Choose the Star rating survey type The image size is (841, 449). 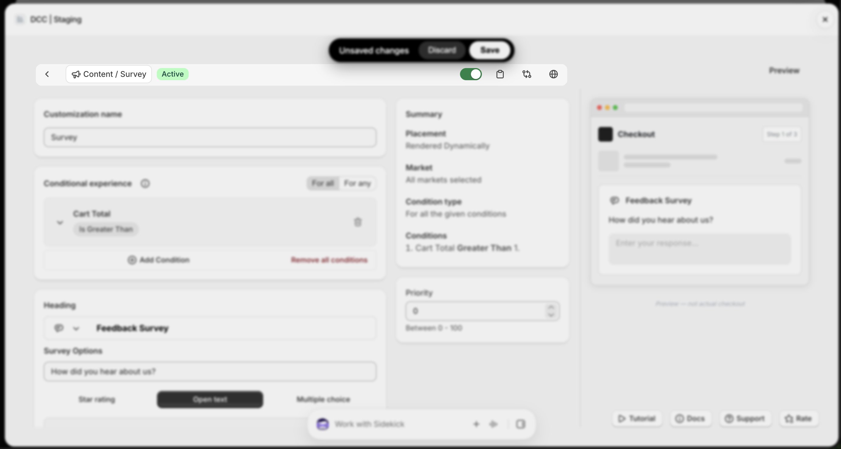click(x=97, y=399)
